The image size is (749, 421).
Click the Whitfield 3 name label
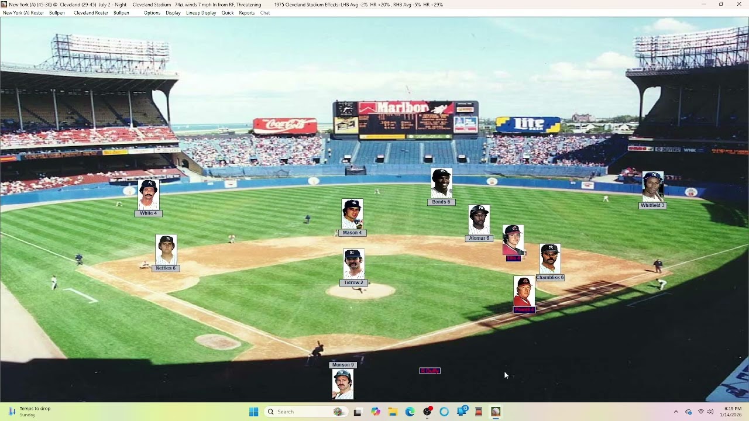(x=652, y=206)
